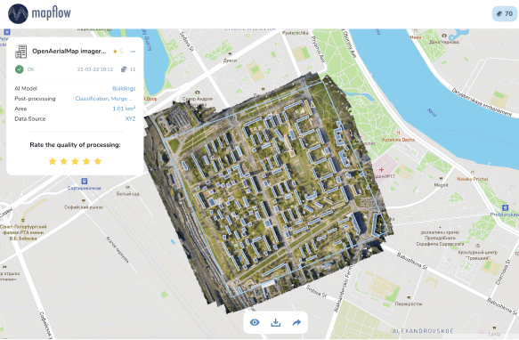Rate processing with the first star

click(53, 161)
